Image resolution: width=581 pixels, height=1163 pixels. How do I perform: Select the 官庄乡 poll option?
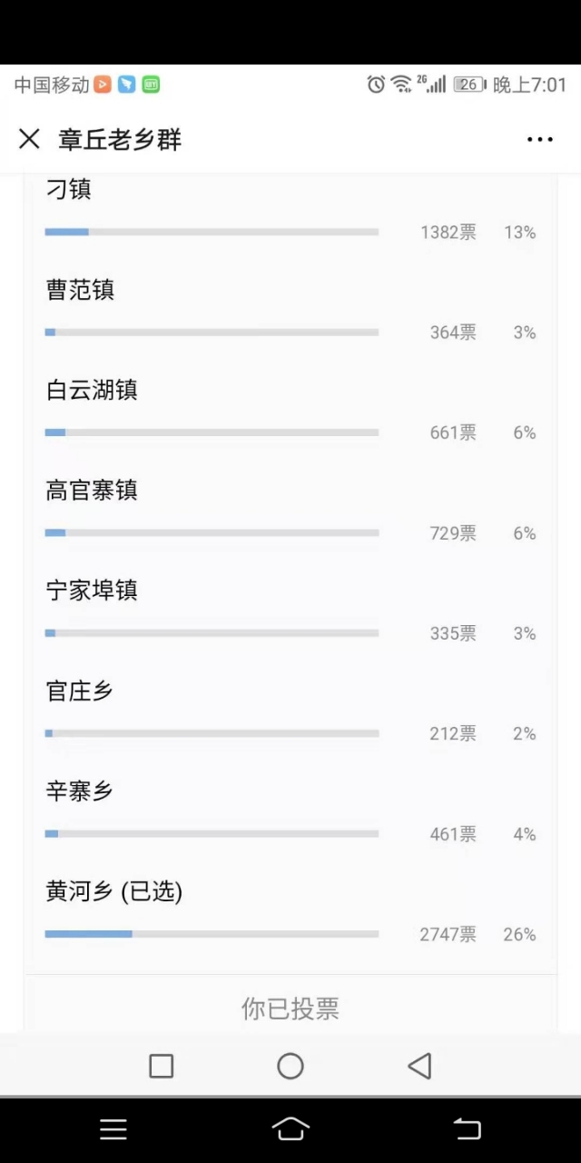coord(290,711)
